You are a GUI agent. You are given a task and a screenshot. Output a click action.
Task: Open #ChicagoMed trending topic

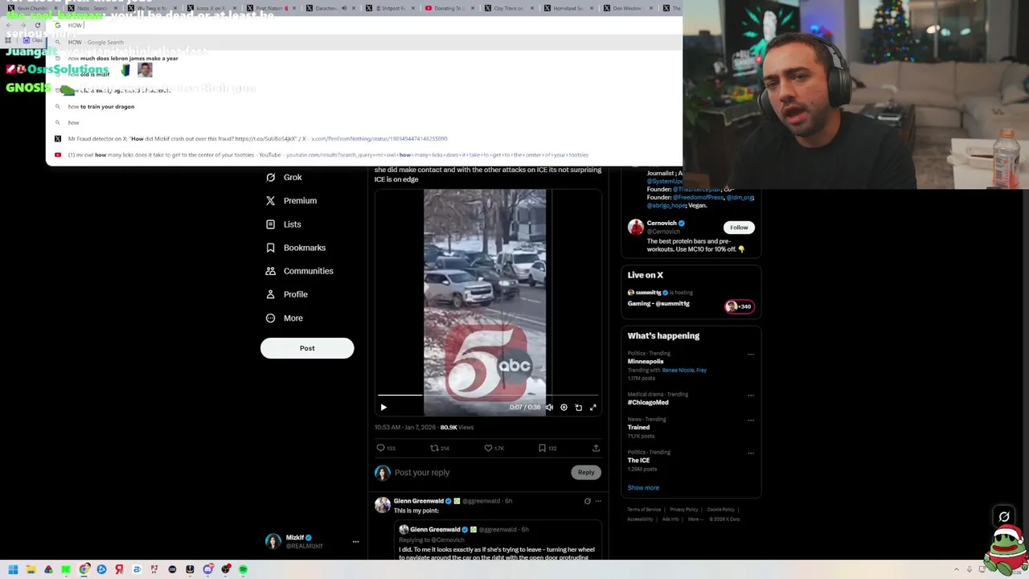point(648,402)
